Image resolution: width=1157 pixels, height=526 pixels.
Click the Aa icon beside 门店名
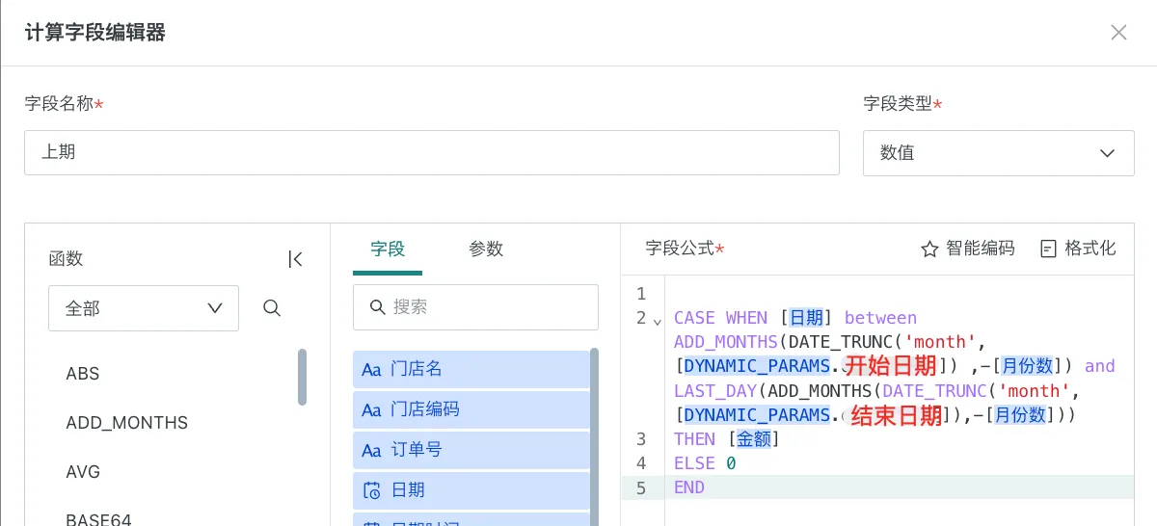click(371, 369)
